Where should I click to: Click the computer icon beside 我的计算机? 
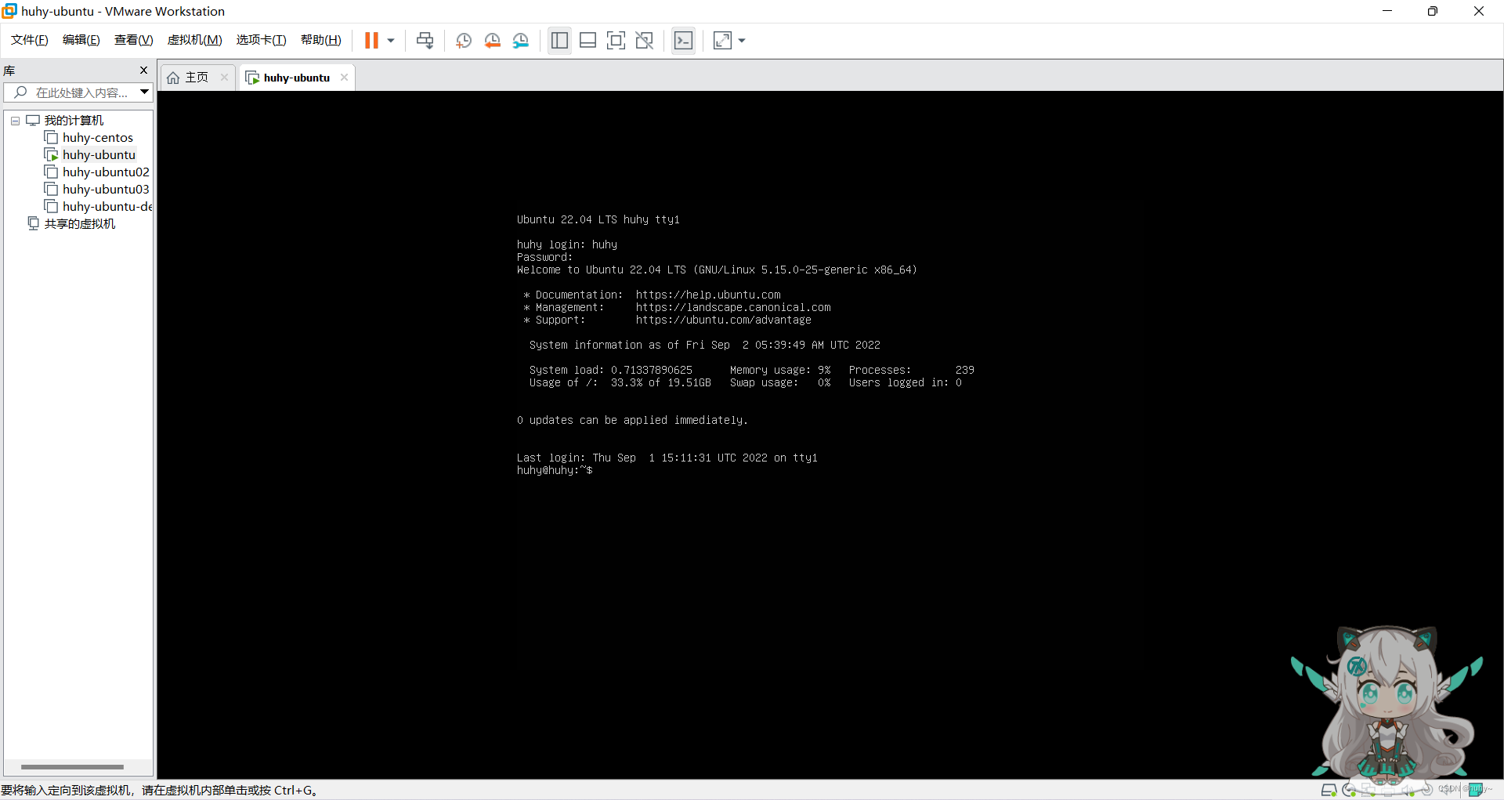tap(33, 121)
